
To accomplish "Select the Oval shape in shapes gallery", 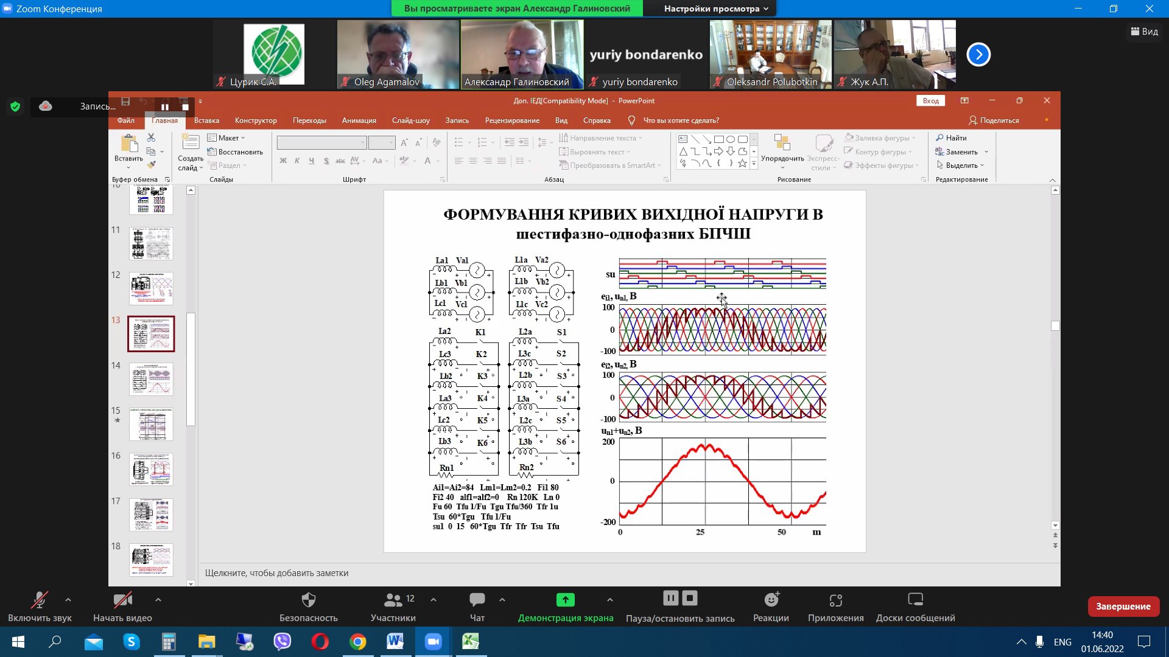I will point(731,139).
